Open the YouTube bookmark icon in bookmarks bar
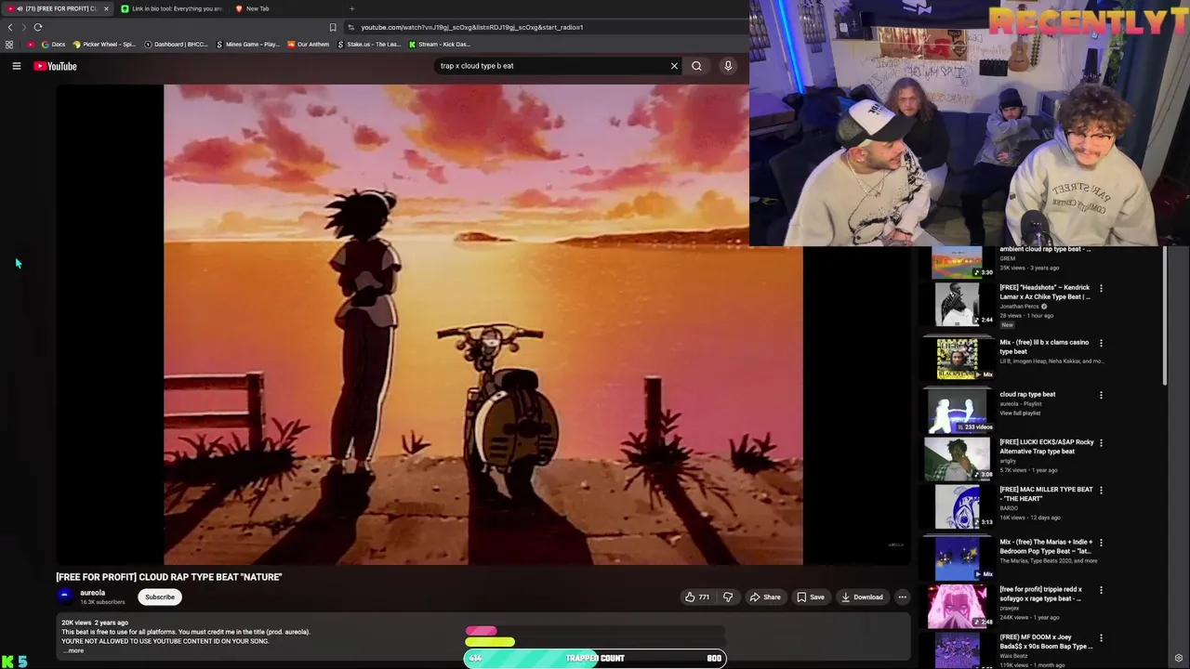The image size is (1190, 669). pyautogui.click(x=31, y=45)
